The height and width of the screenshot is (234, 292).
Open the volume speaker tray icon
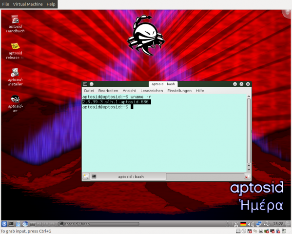click(x=251, y=224)
